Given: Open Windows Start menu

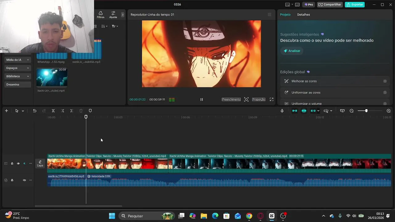Looking at the screenshot, I should coord(112,216).
